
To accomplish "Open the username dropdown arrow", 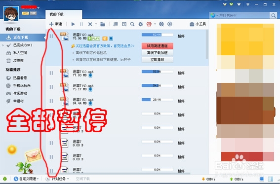I will (38, 8).
